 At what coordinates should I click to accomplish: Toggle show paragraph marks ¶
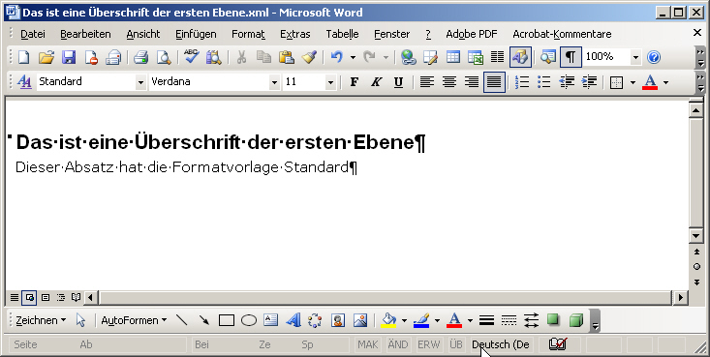tap(571, 57)
